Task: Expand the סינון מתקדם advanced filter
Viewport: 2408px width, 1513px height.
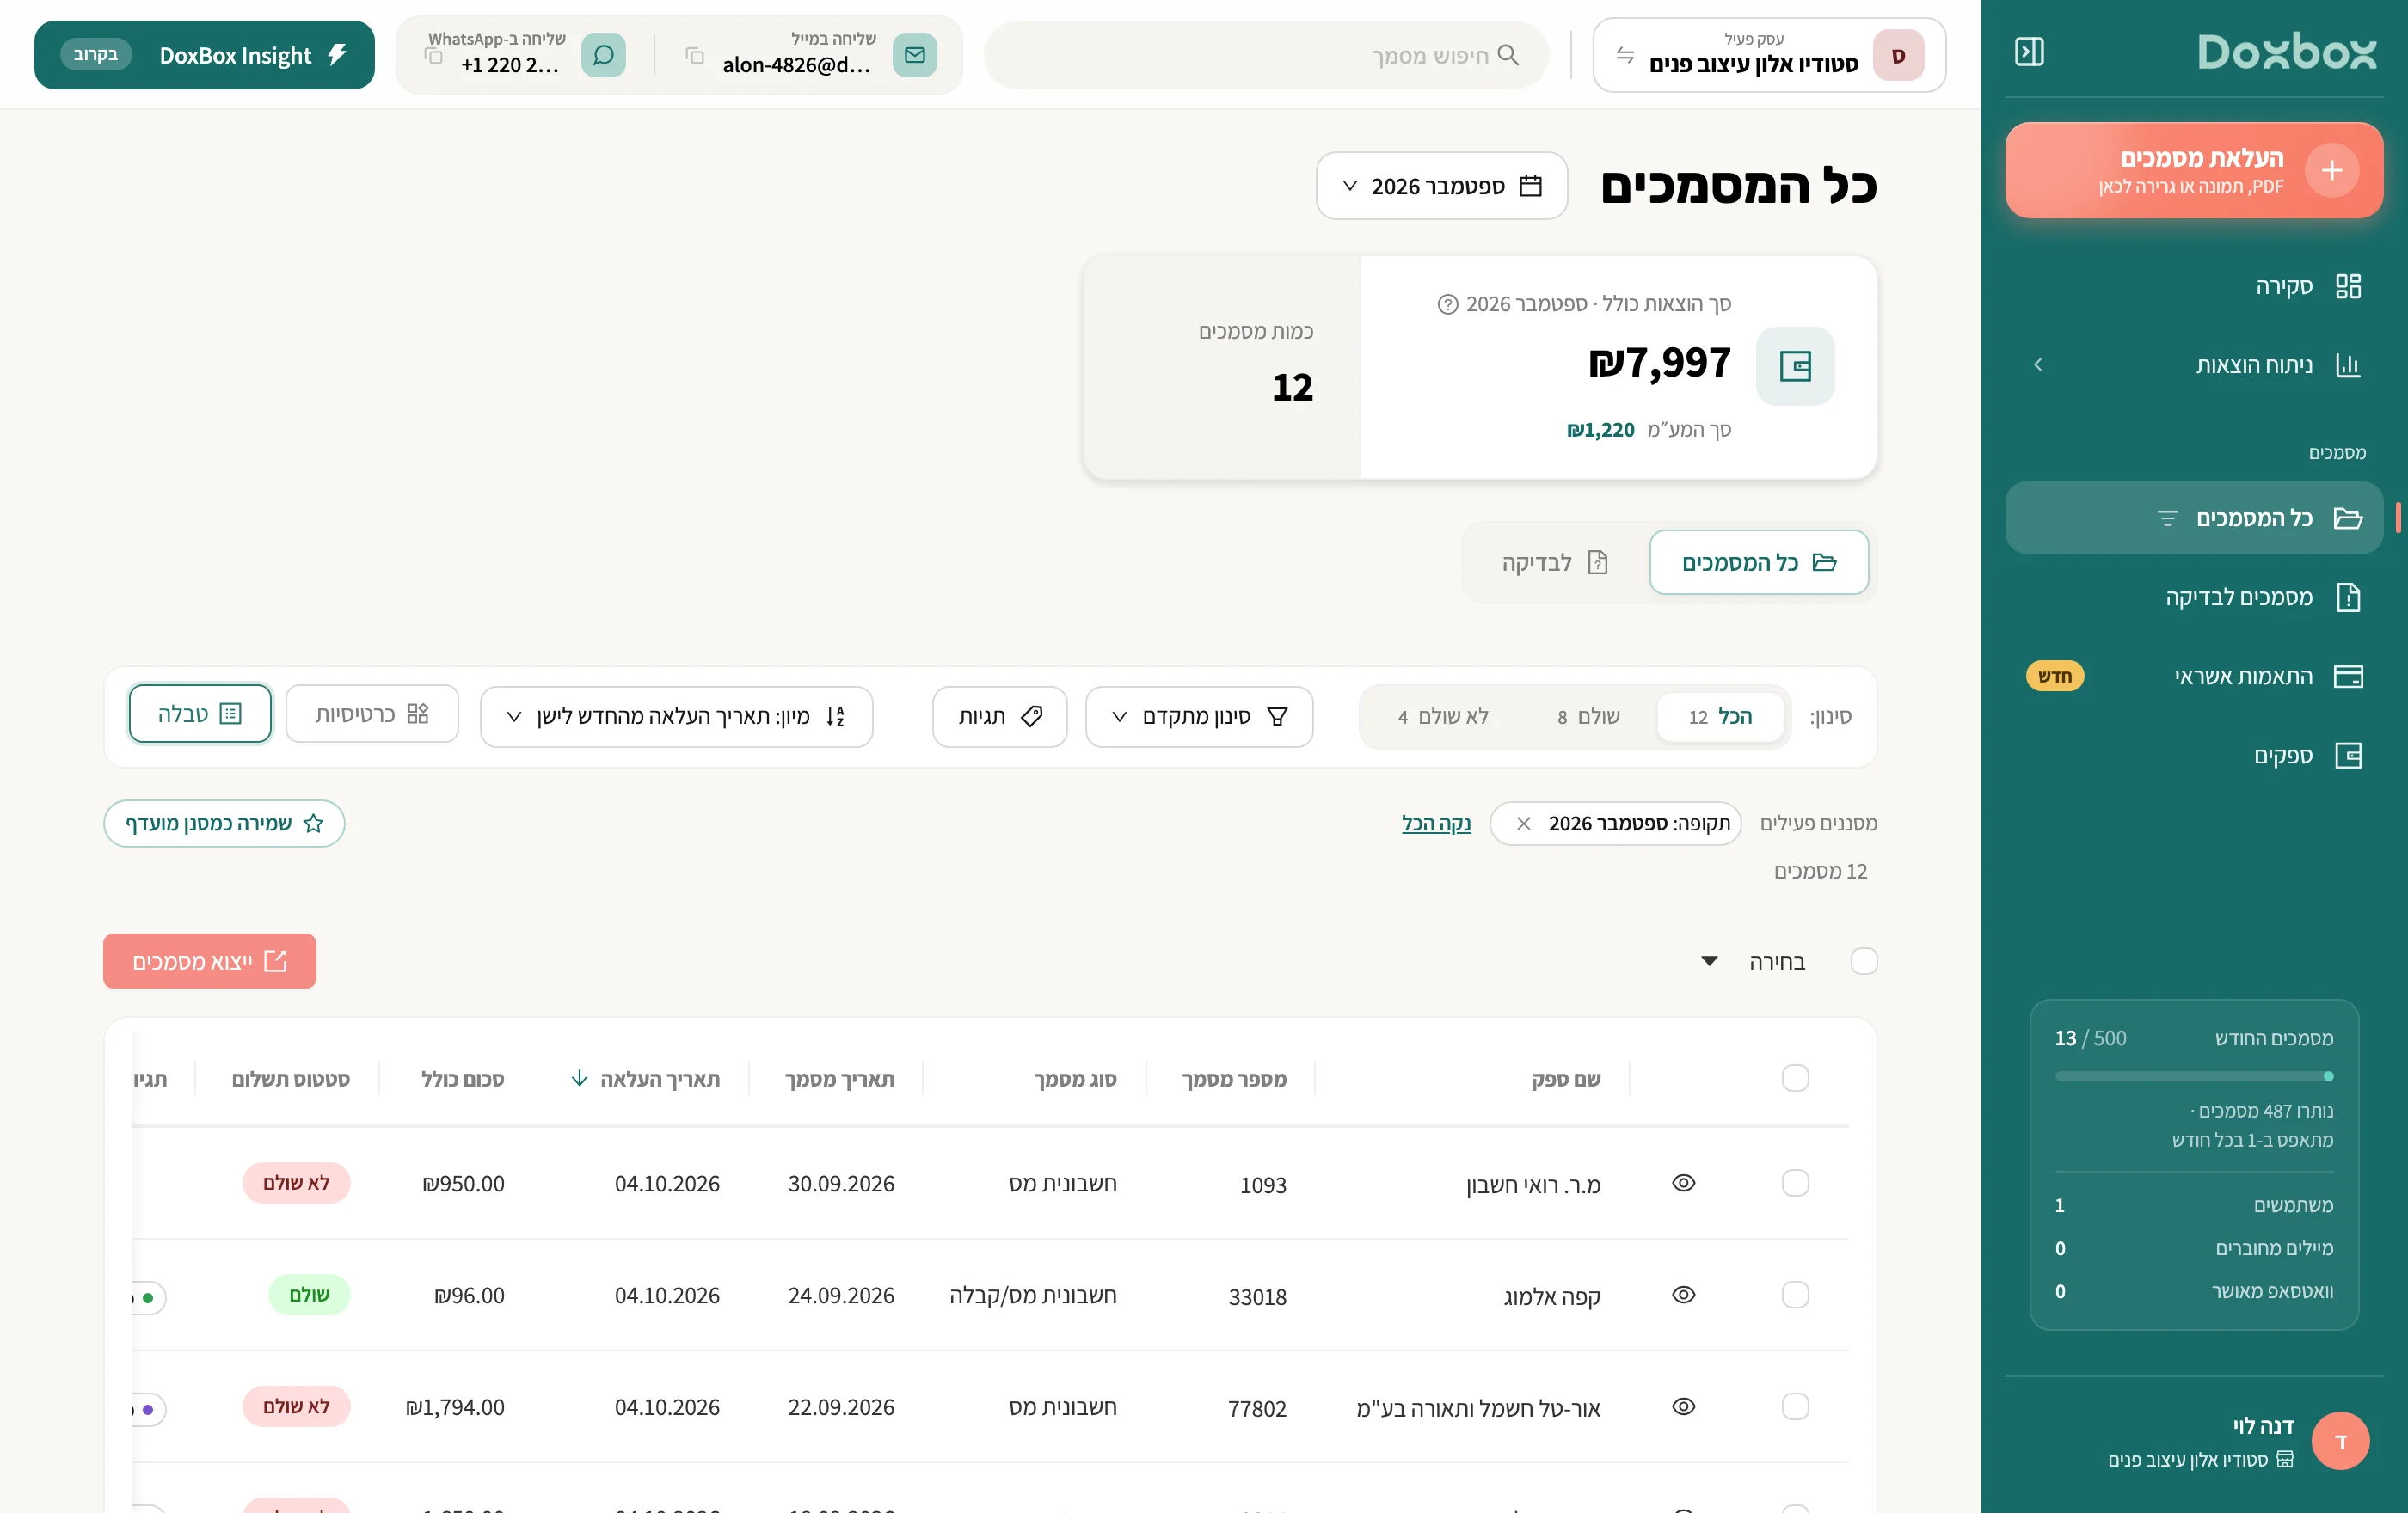Action: click(1199, 715)
